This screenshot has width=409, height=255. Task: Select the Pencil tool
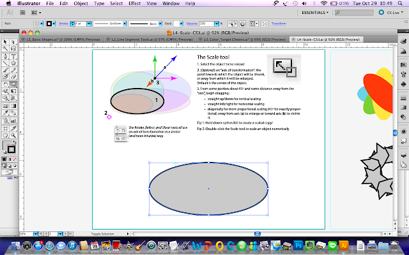coord(13,70)
